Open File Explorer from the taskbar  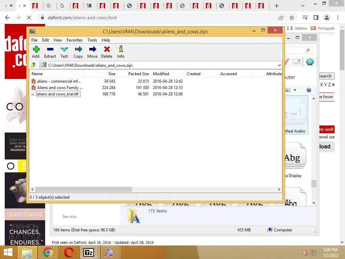[x=27, y=252]
